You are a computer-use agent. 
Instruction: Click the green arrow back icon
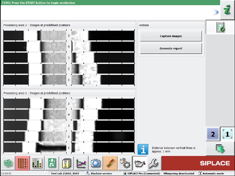(x=220, y=149)
